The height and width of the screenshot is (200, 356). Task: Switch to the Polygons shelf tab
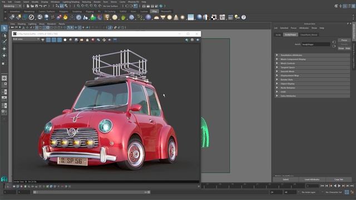tap(63, 11)
